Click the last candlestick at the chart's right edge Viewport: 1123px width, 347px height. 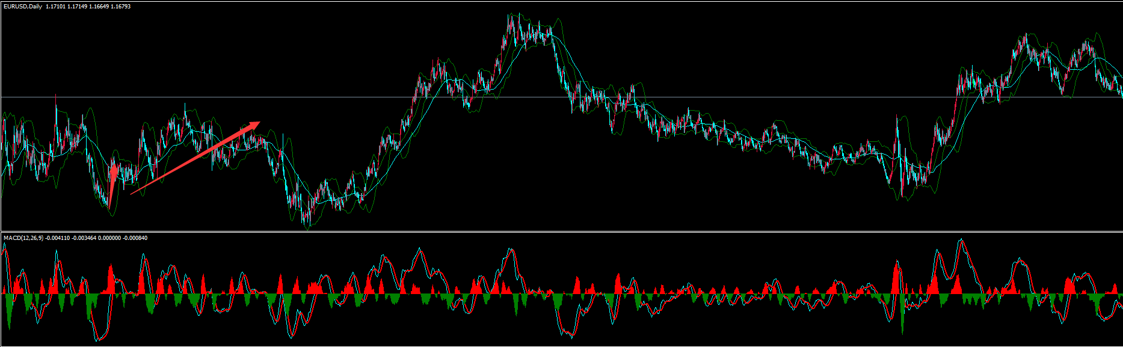[x=1121, y=90]
